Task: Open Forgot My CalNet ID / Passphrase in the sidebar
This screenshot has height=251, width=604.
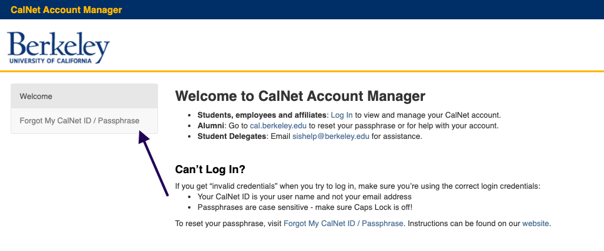Action: click(84, 121)
